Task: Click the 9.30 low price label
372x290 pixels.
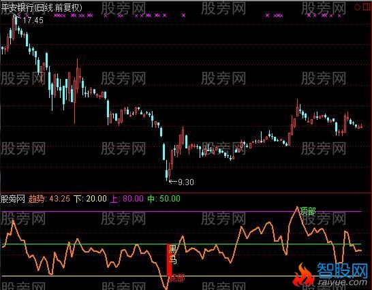Action: click(x=186, y=182)
